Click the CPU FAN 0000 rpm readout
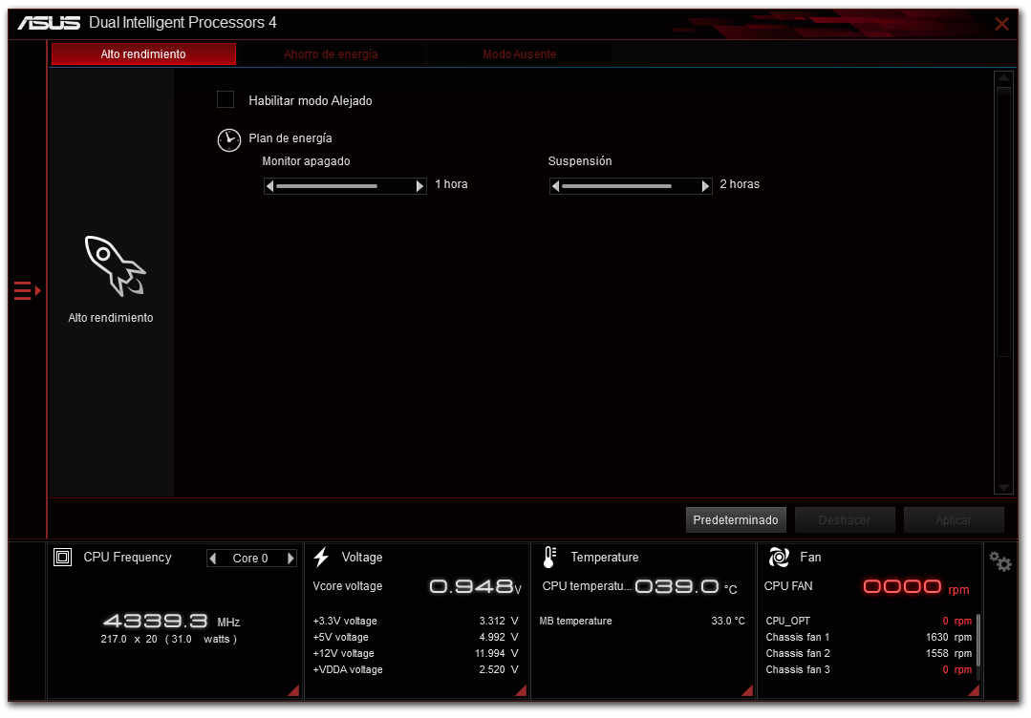Image resolution: width=1031 pixels, height=718 pixels. (916, 586)
